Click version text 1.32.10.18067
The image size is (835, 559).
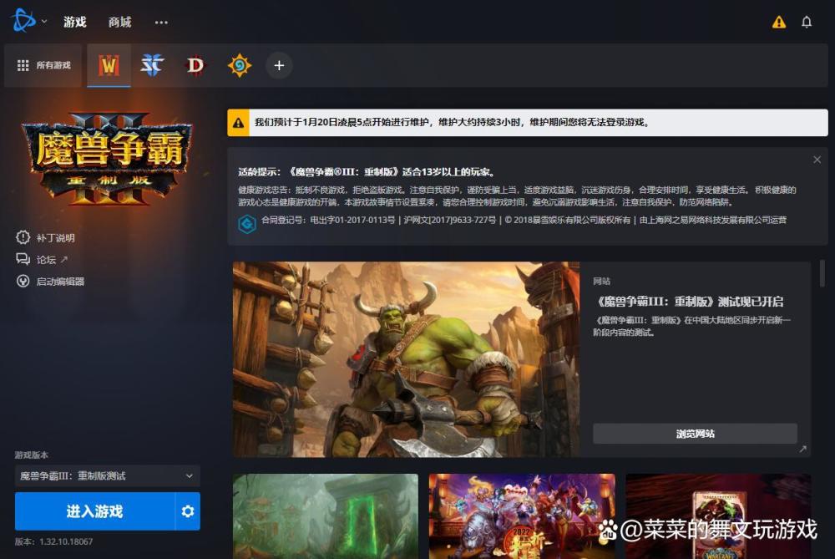coord(66,541)
